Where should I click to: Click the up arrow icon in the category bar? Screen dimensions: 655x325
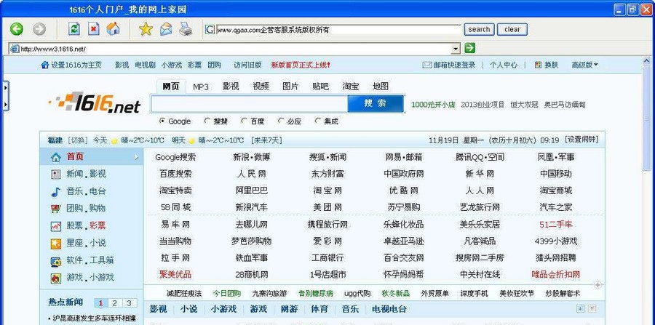click(x=592, y=309)
